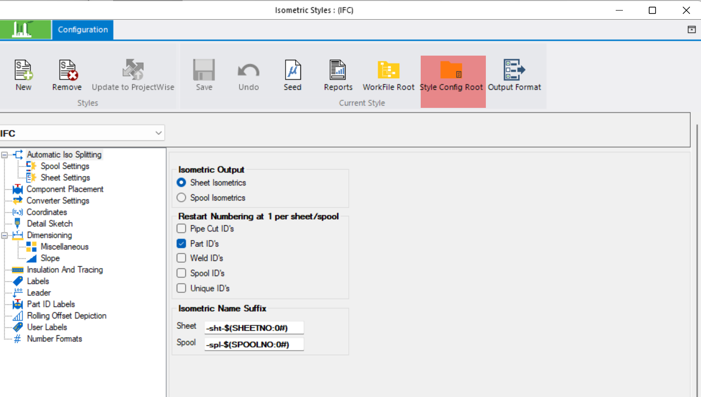Image resolution: width=701 pixels, height=397 pixels.
Task: Create a new isometric style
Action: tap(23, 74)
